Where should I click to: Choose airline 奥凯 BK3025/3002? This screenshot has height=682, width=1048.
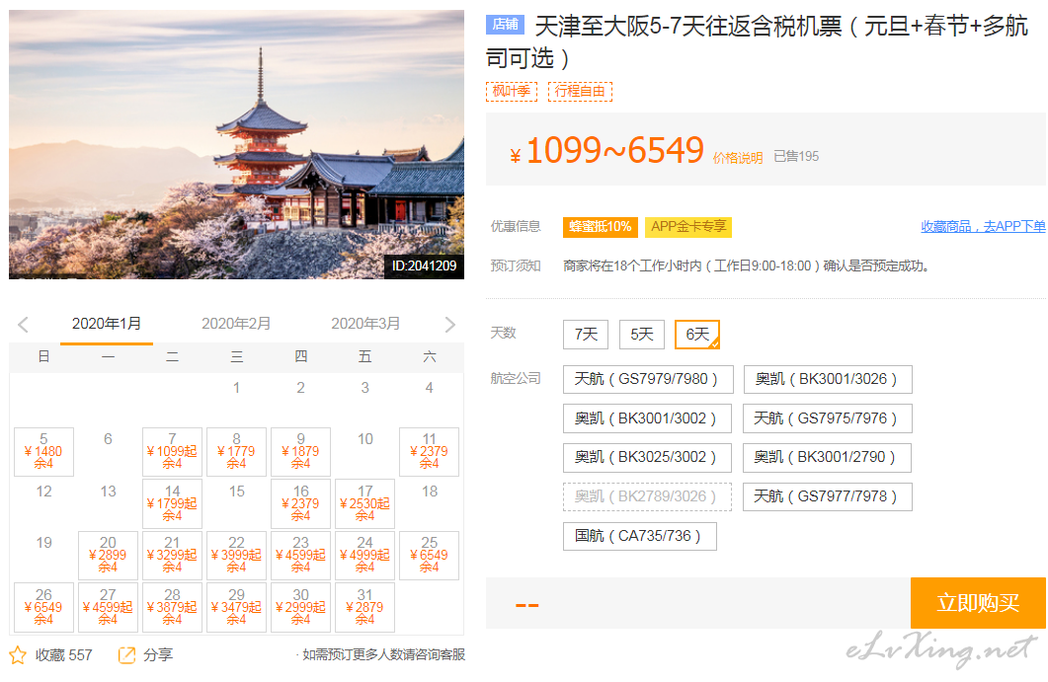point(646,458)
